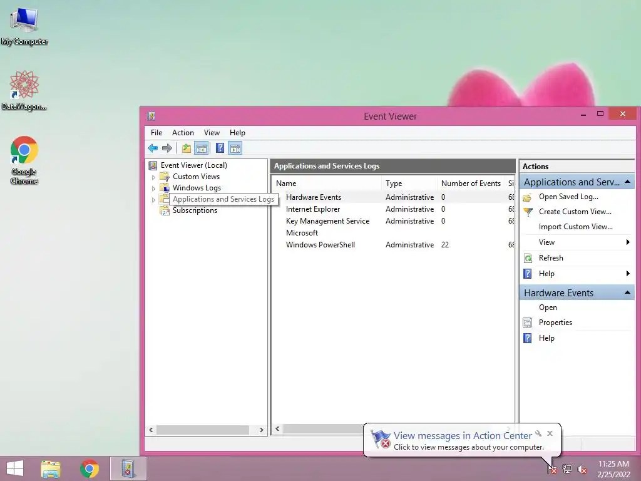Expand the Windows Logs tree node
The height and width of the screenshot is (481, 641).
pyautogui.click(x=154, y=189)
